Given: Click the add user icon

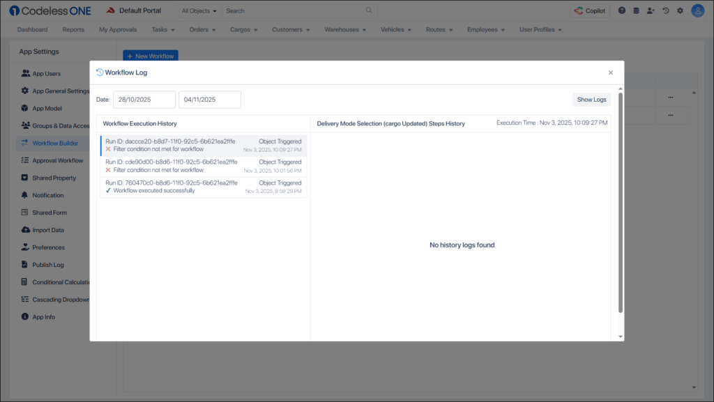Looking at the screenshot, I should 651,10.
